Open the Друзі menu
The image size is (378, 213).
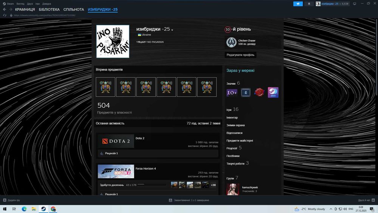30,4
